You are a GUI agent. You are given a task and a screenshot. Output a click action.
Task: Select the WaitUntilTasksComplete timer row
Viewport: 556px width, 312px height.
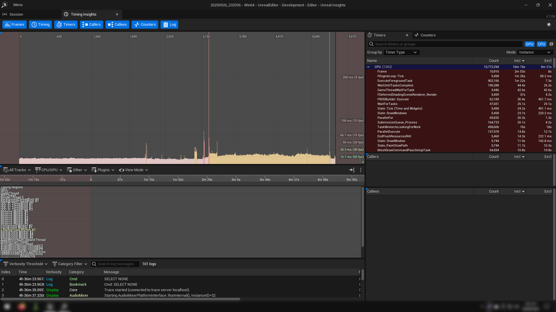(460, 86)
